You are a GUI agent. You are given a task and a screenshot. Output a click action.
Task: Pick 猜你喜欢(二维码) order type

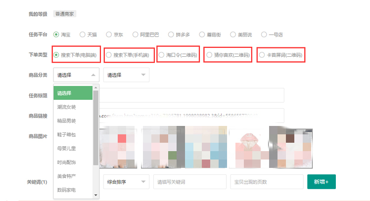pyautogui.click(x=210, y=55)
